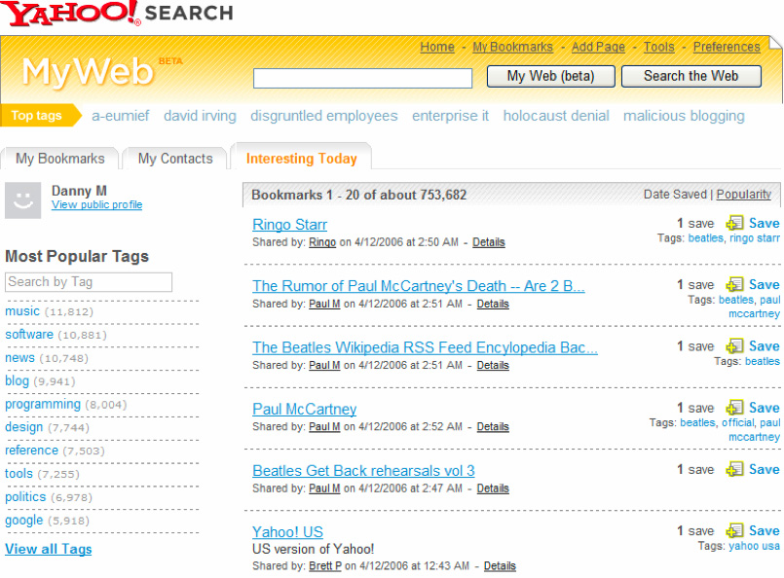Open Beatles Get Back rehearsals vol 3 bookmark

(x=363, y=471)
